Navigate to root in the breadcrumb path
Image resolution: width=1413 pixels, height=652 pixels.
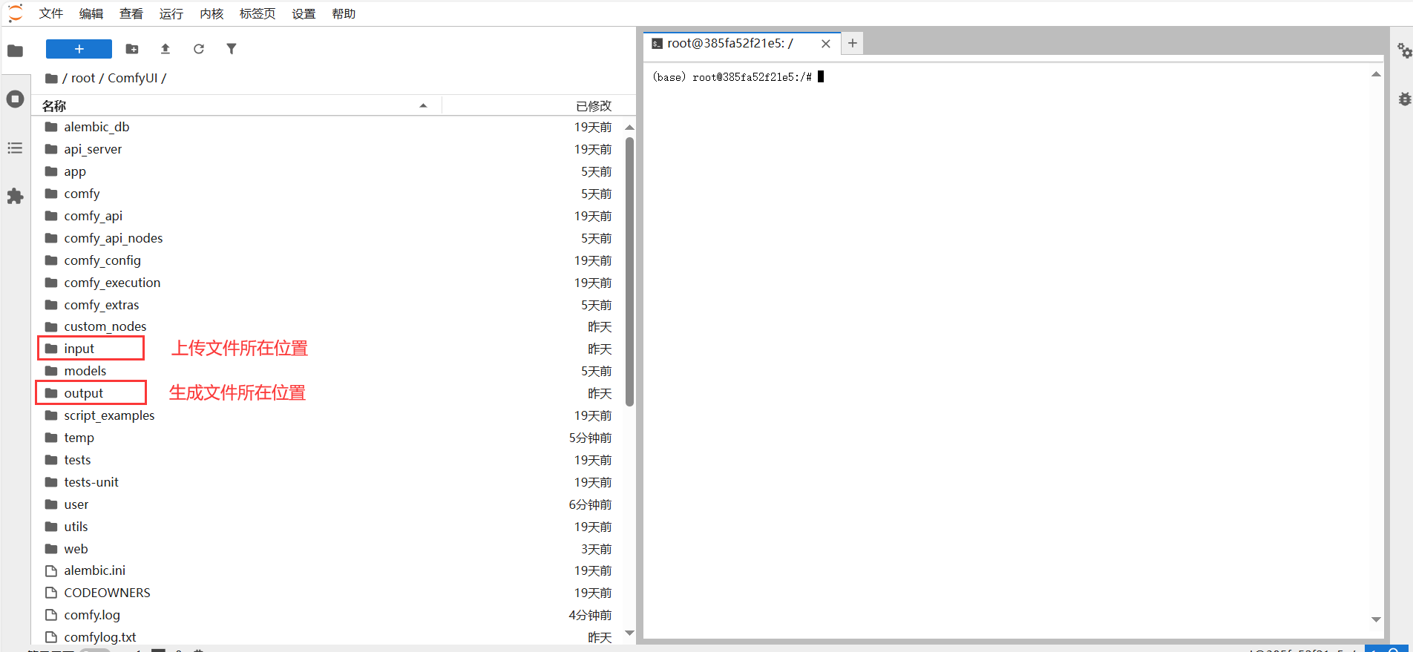[x=83, y=78]
